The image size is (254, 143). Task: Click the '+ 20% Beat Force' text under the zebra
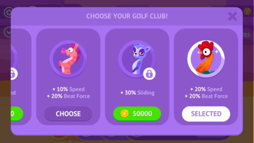(68, 96)
